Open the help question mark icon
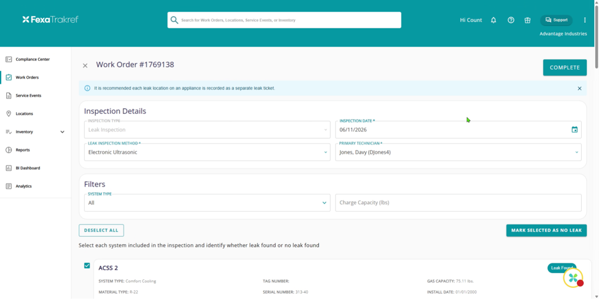Viewport: 599px width, 299px height. 511,20
